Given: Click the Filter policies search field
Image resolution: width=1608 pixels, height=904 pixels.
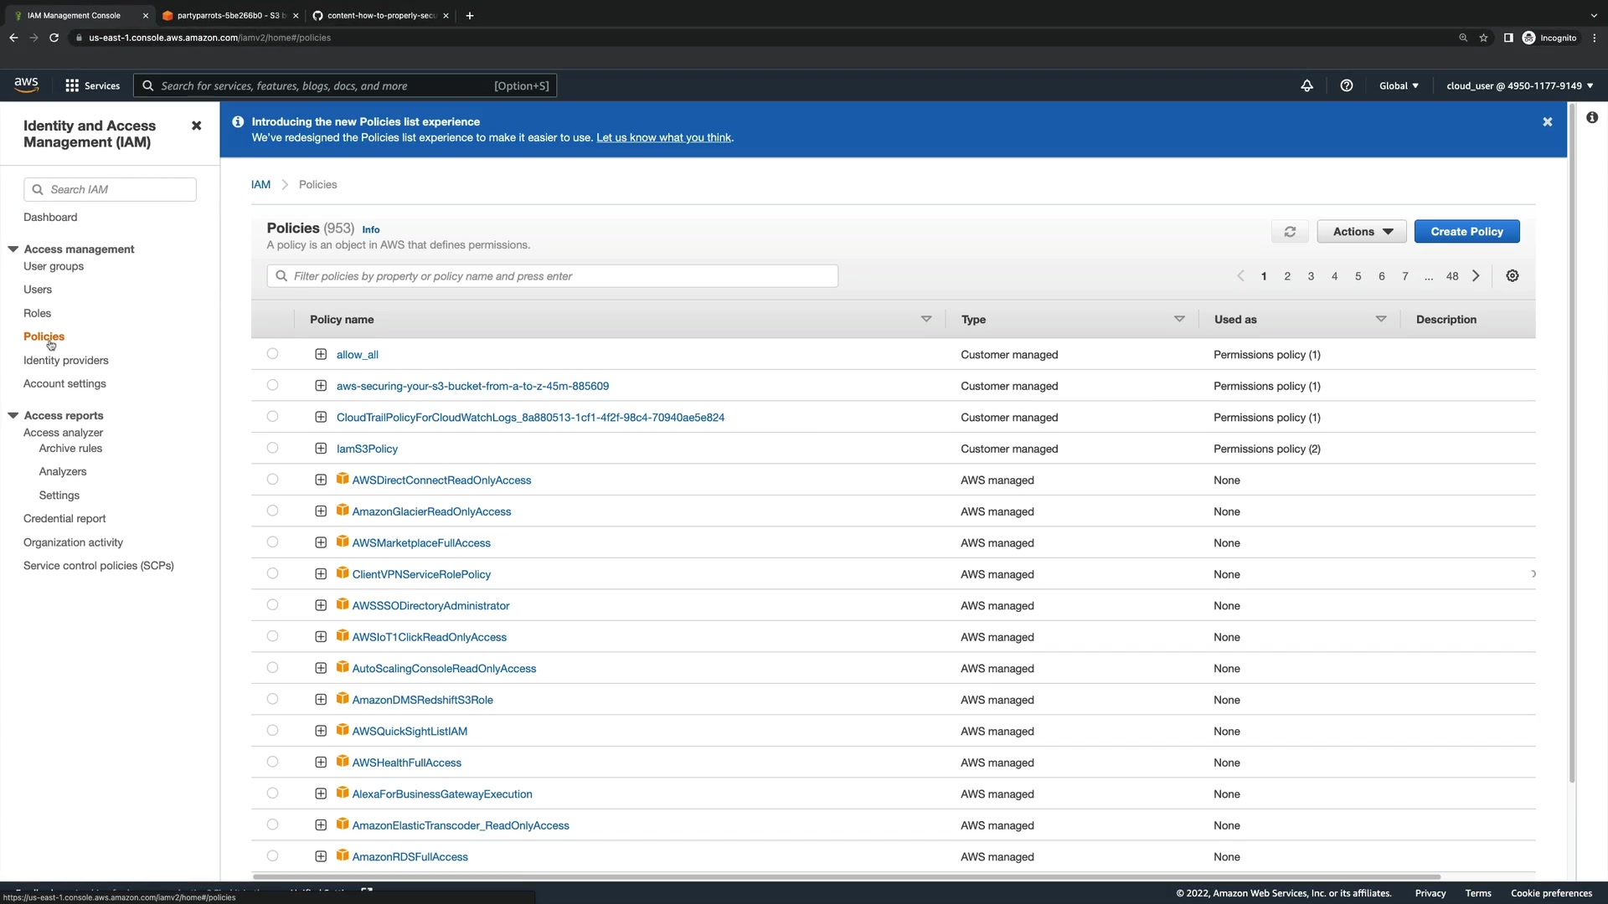Looking at the screenshot, I should pos(553,276).
